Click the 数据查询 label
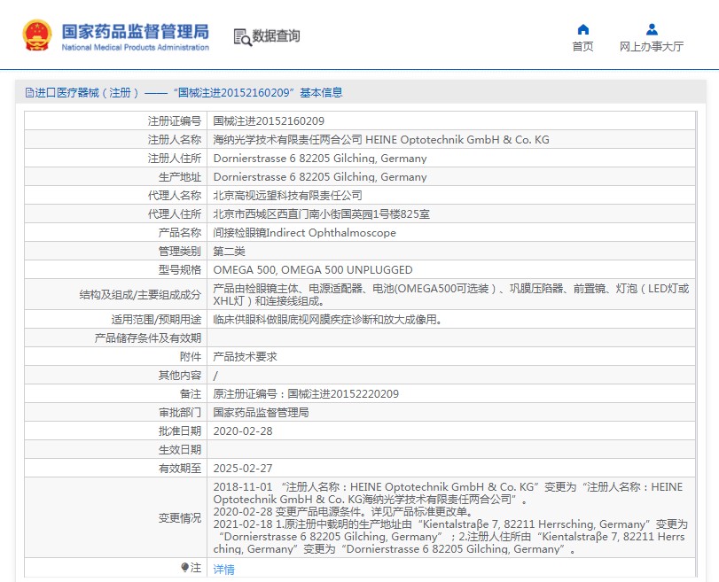 click(276, 35)
